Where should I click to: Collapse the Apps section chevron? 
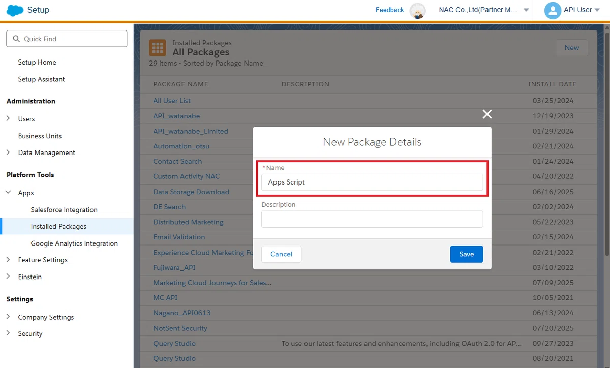8,193
